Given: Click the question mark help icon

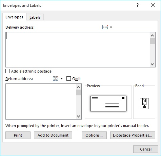Looking at the screenshot, I should (138, 5).
